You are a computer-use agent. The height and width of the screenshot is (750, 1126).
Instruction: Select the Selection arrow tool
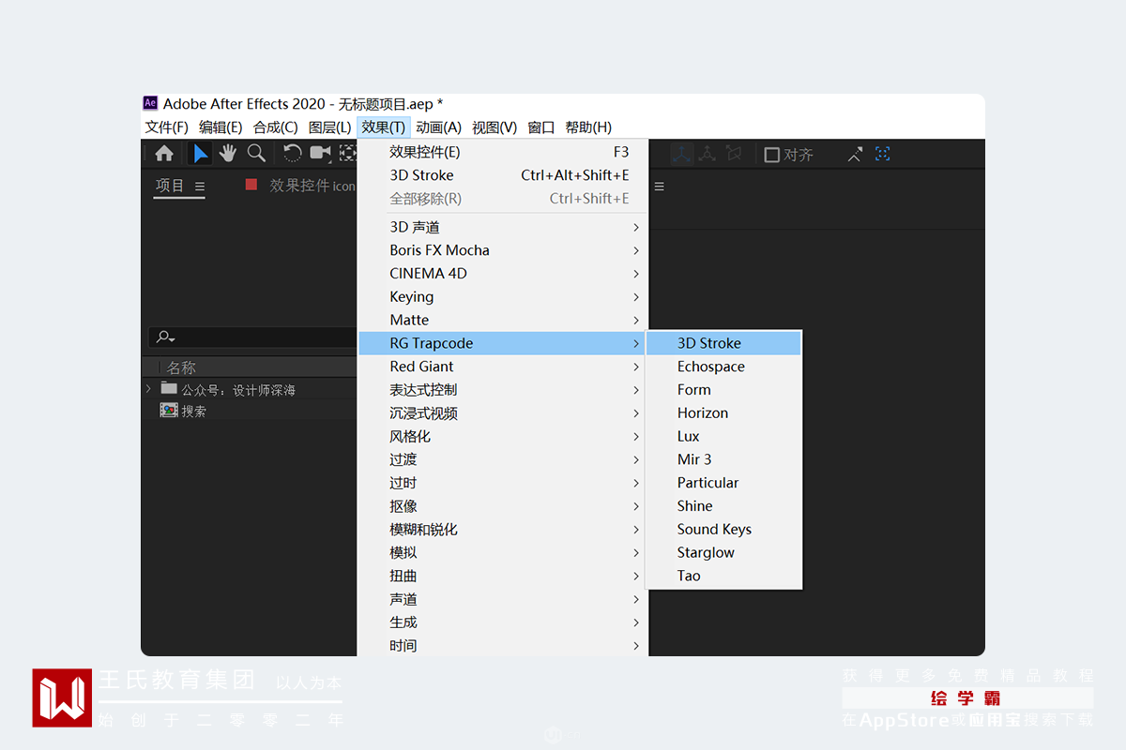tap(200, 154)
